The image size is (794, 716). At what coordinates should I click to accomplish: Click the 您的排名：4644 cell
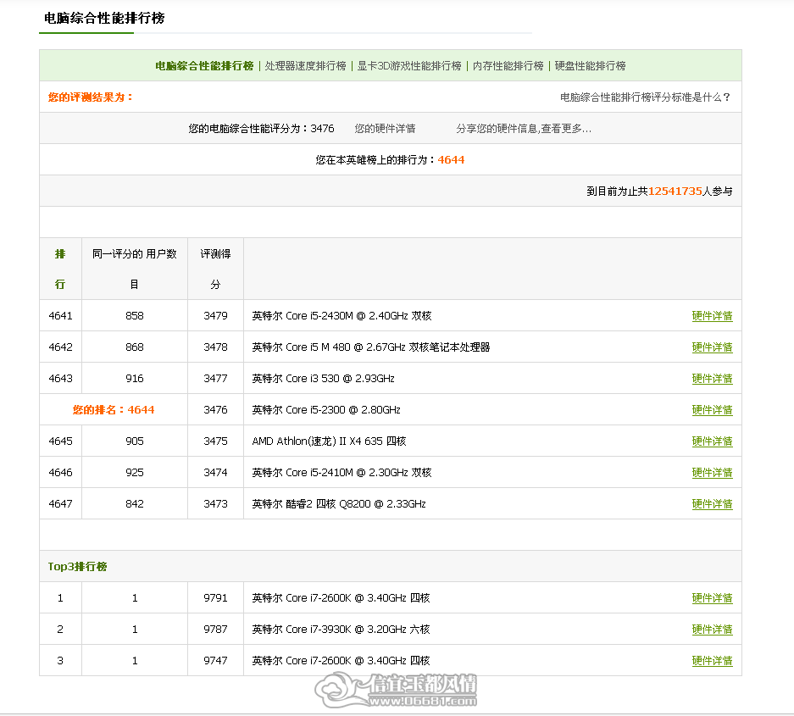tap(114, 410)
